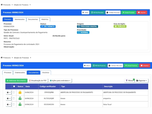Click the green PÚBLICO secrecy badge

(x=120, y=26)
